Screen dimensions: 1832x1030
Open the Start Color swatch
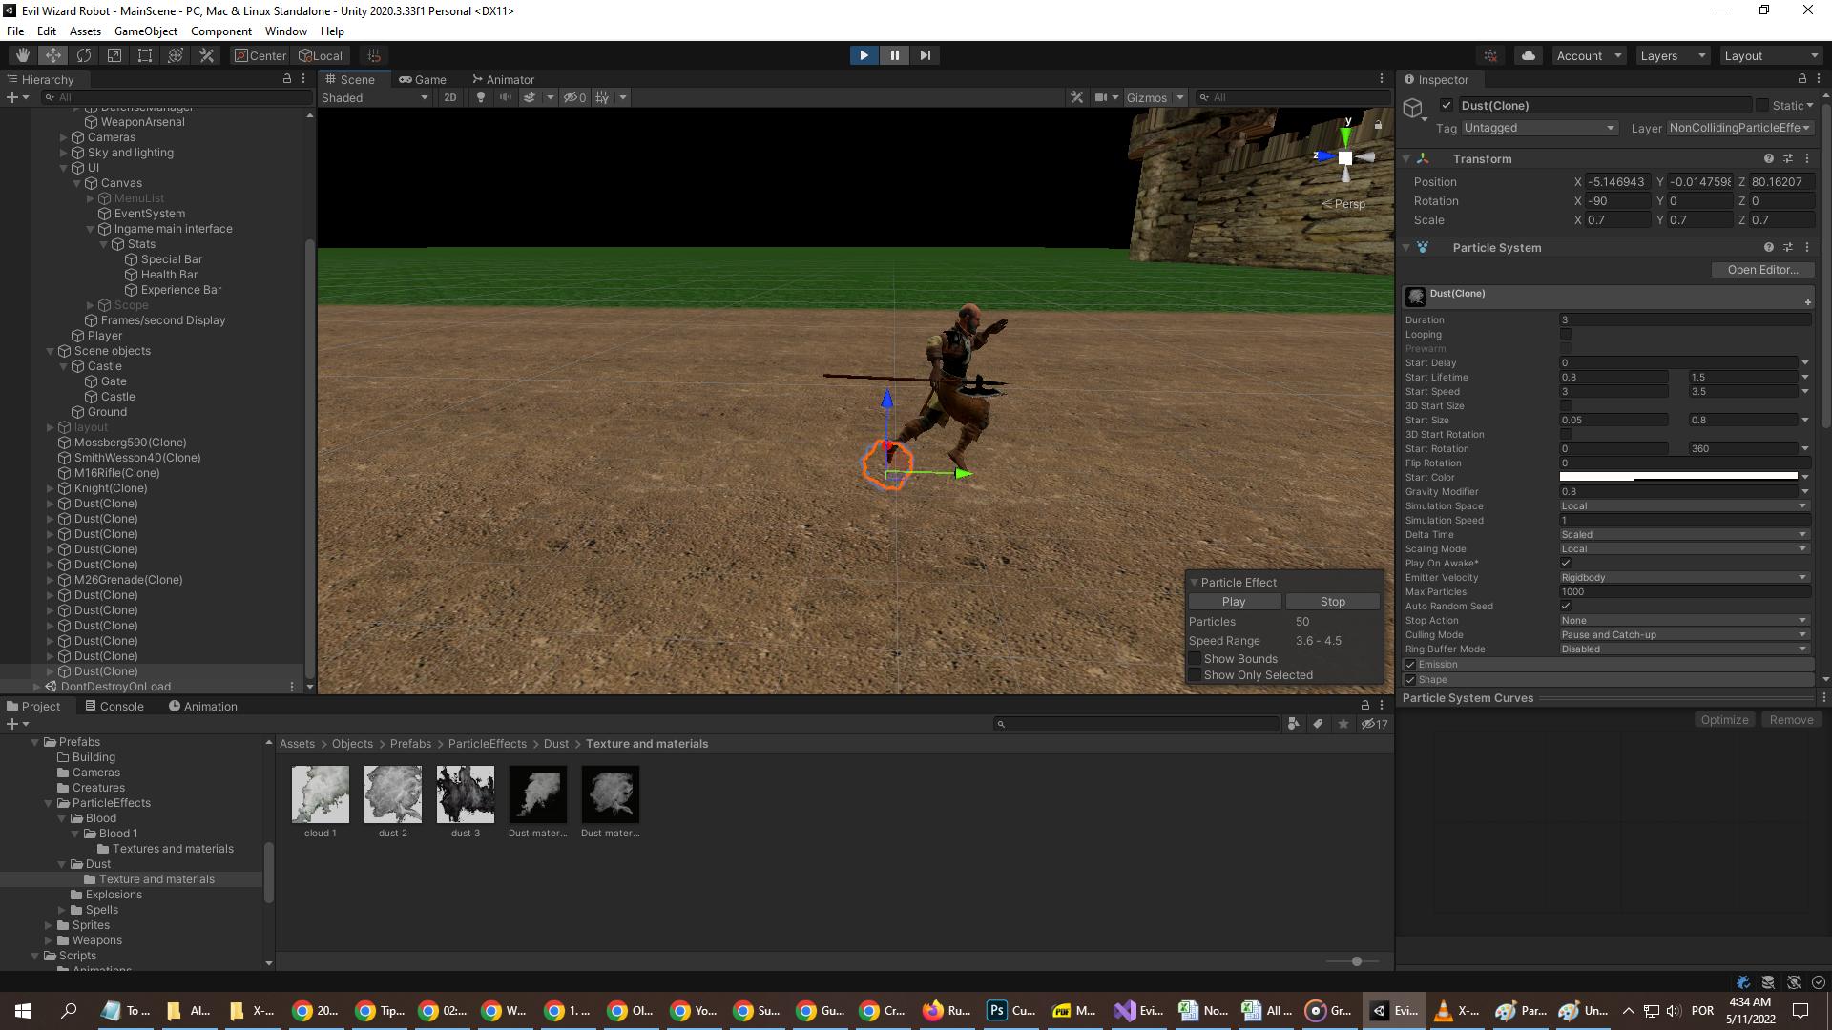1678,477
